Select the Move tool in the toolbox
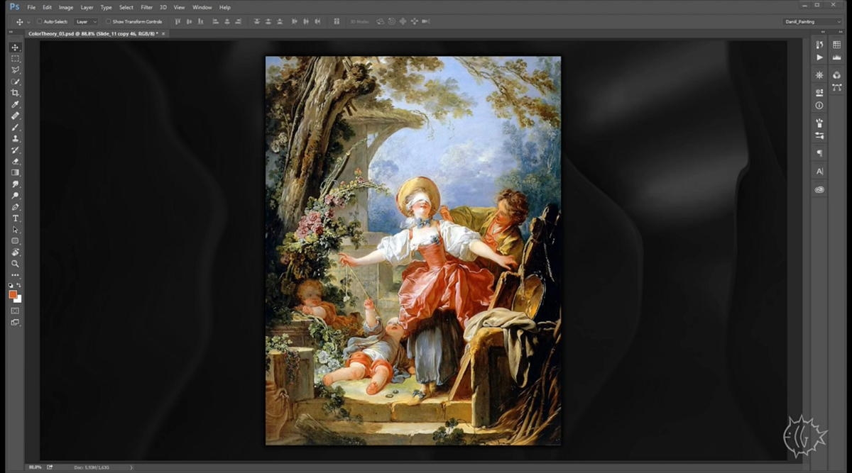Viewport: 852px width, 473px height. [x=15, y=48]
